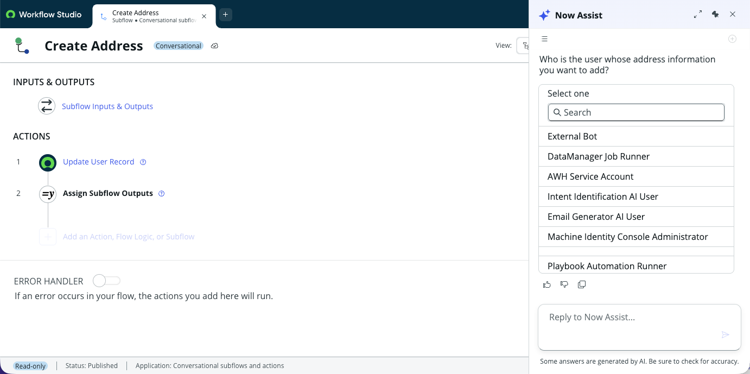Click the cloud icon next to Conversational badge
The image size is (750, 374).
(214, 46)
